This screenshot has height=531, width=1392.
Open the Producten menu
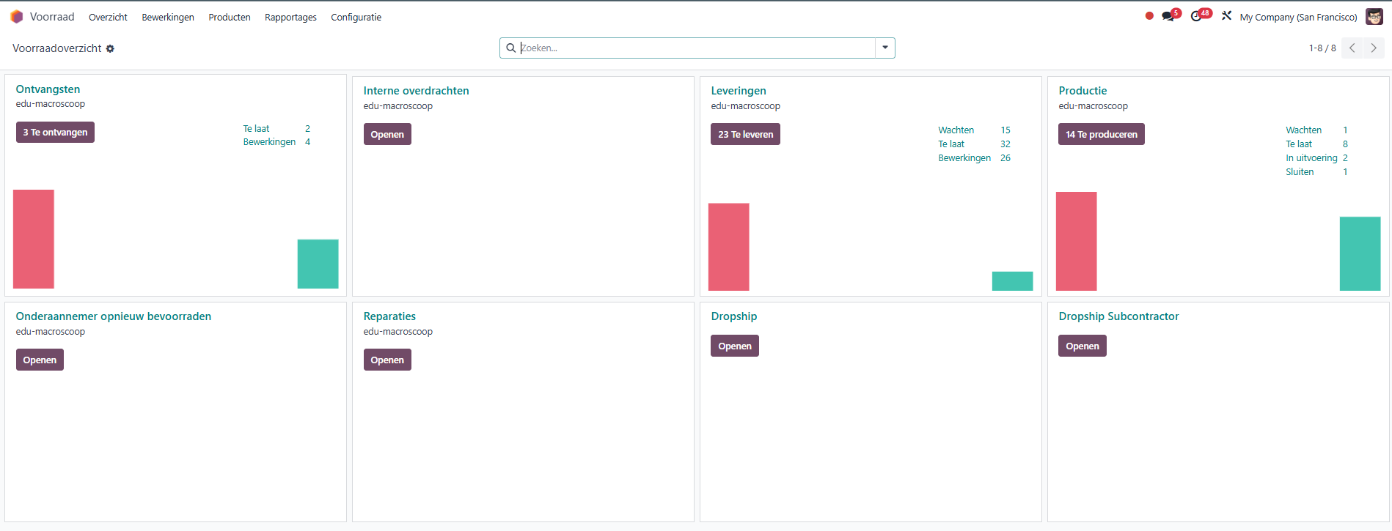coord(230,17)
